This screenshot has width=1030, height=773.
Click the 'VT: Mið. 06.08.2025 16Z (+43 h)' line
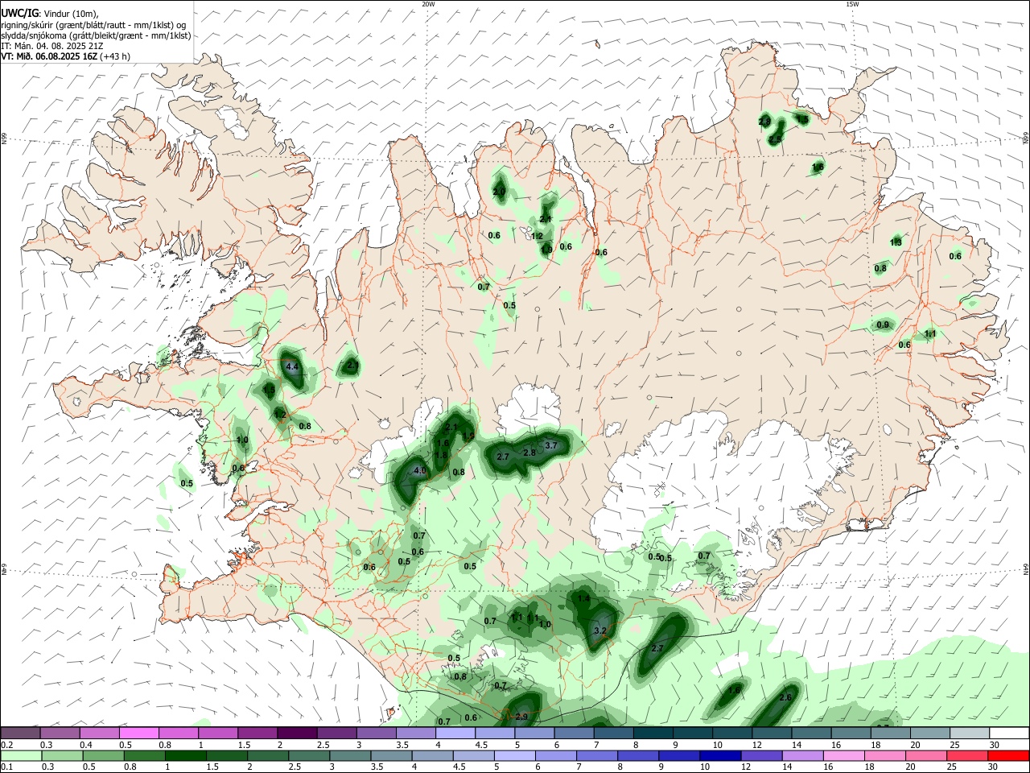(66, 56)
